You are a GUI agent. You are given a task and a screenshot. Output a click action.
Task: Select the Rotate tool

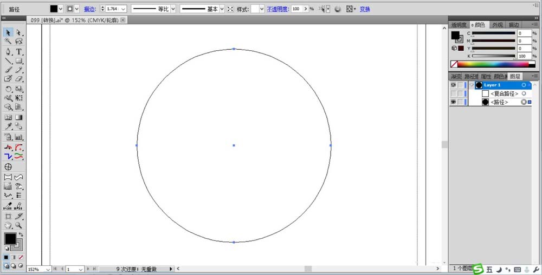(x=8, y=89)
